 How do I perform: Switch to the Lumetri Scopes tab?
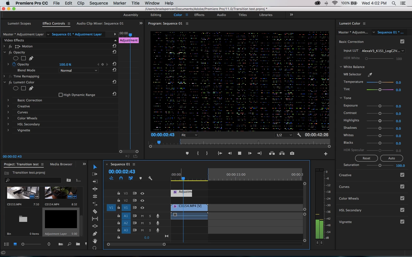click(19, 23)
